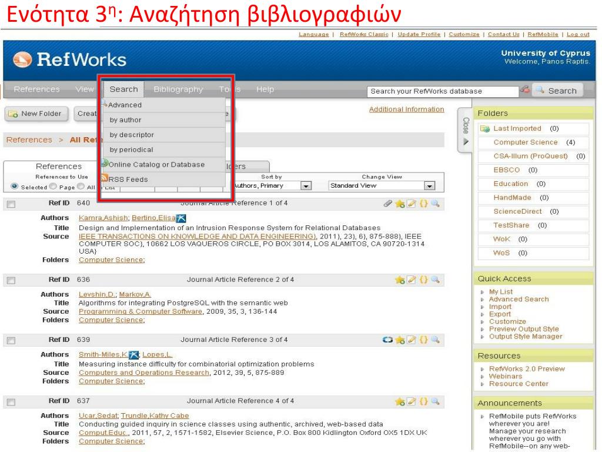Click the link chain icon for Ref ID 639
This screenshot has width=602, height=452.
coord(388,340)
